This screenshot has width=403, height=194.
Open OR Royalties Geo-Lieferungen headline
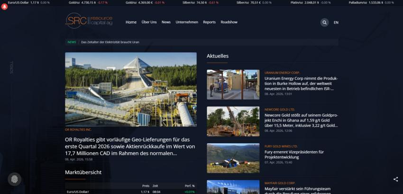pyautogui.click(x=130, y=147)
